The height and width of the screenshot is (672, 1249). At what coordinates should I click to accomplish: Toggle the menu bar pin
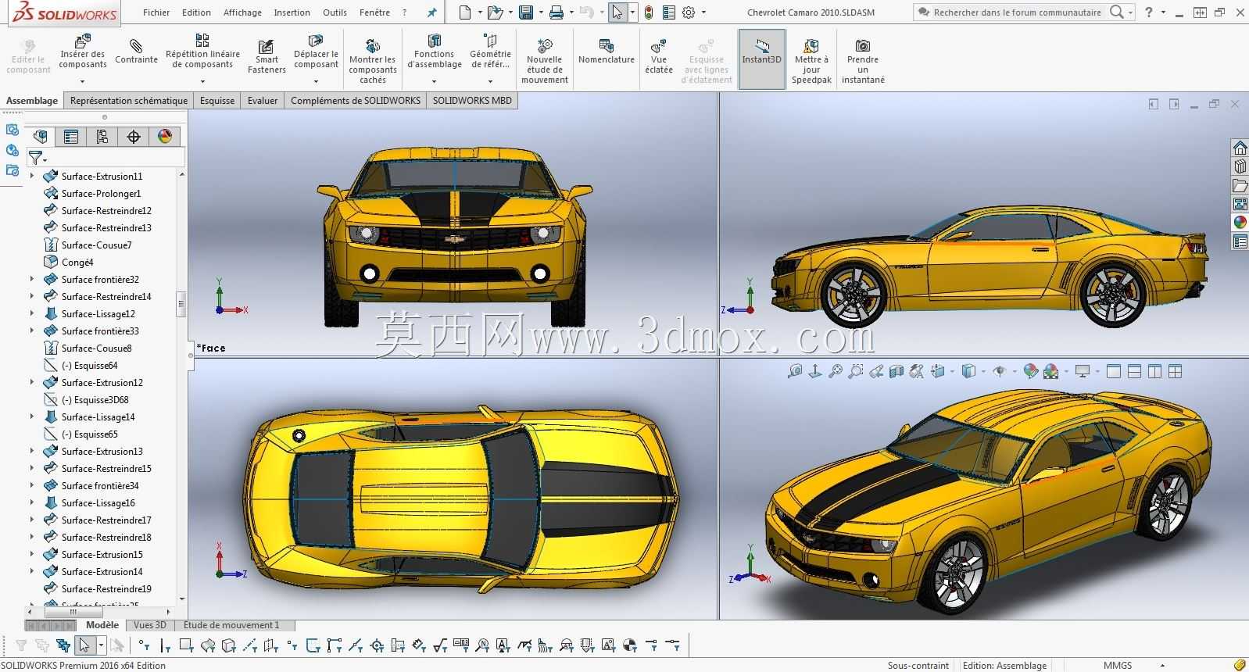[432, 13]
